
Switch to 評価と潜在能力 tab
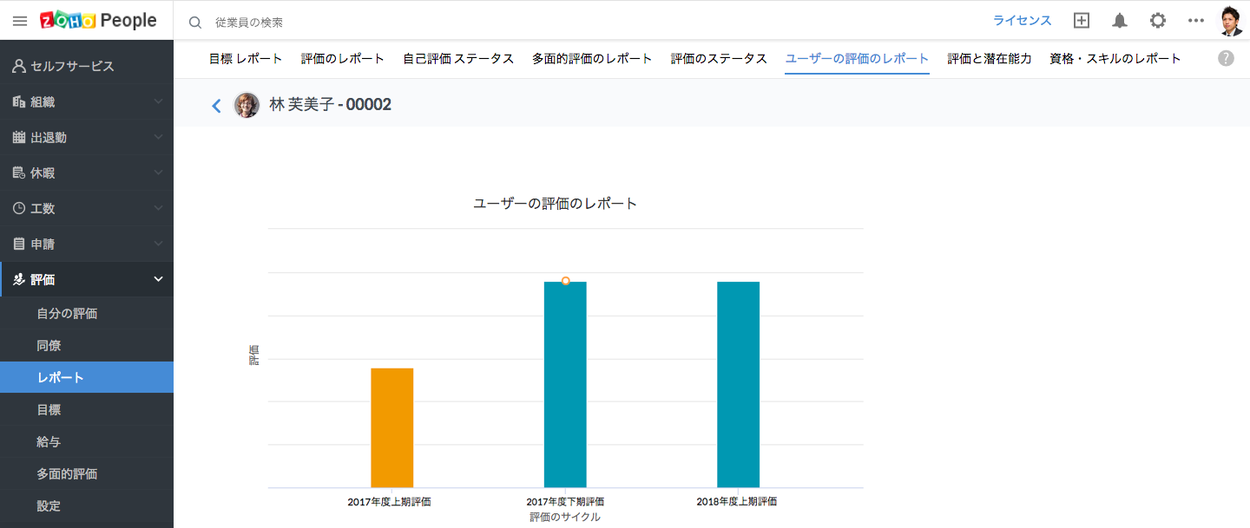990,59
